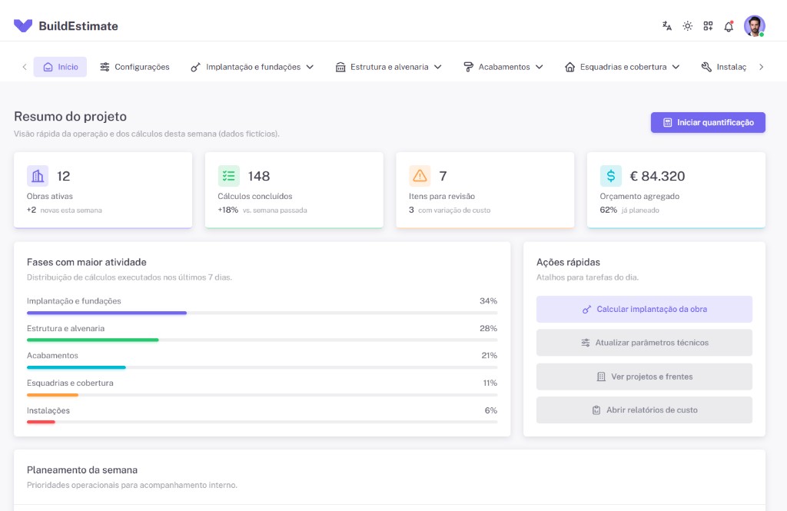Click the warning icon for Itens para revisão
The height and width of the screenshot is (511, 787).
click(x=420, y=176)
